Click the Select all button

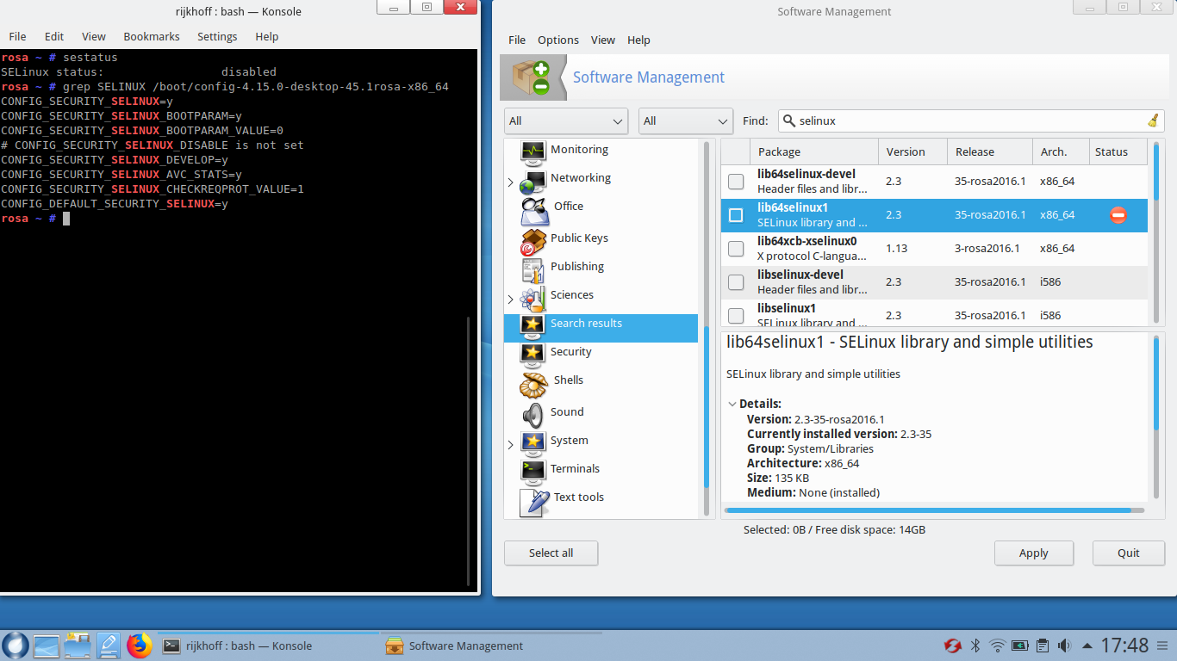pyautogui.click(x=551, y=553)
